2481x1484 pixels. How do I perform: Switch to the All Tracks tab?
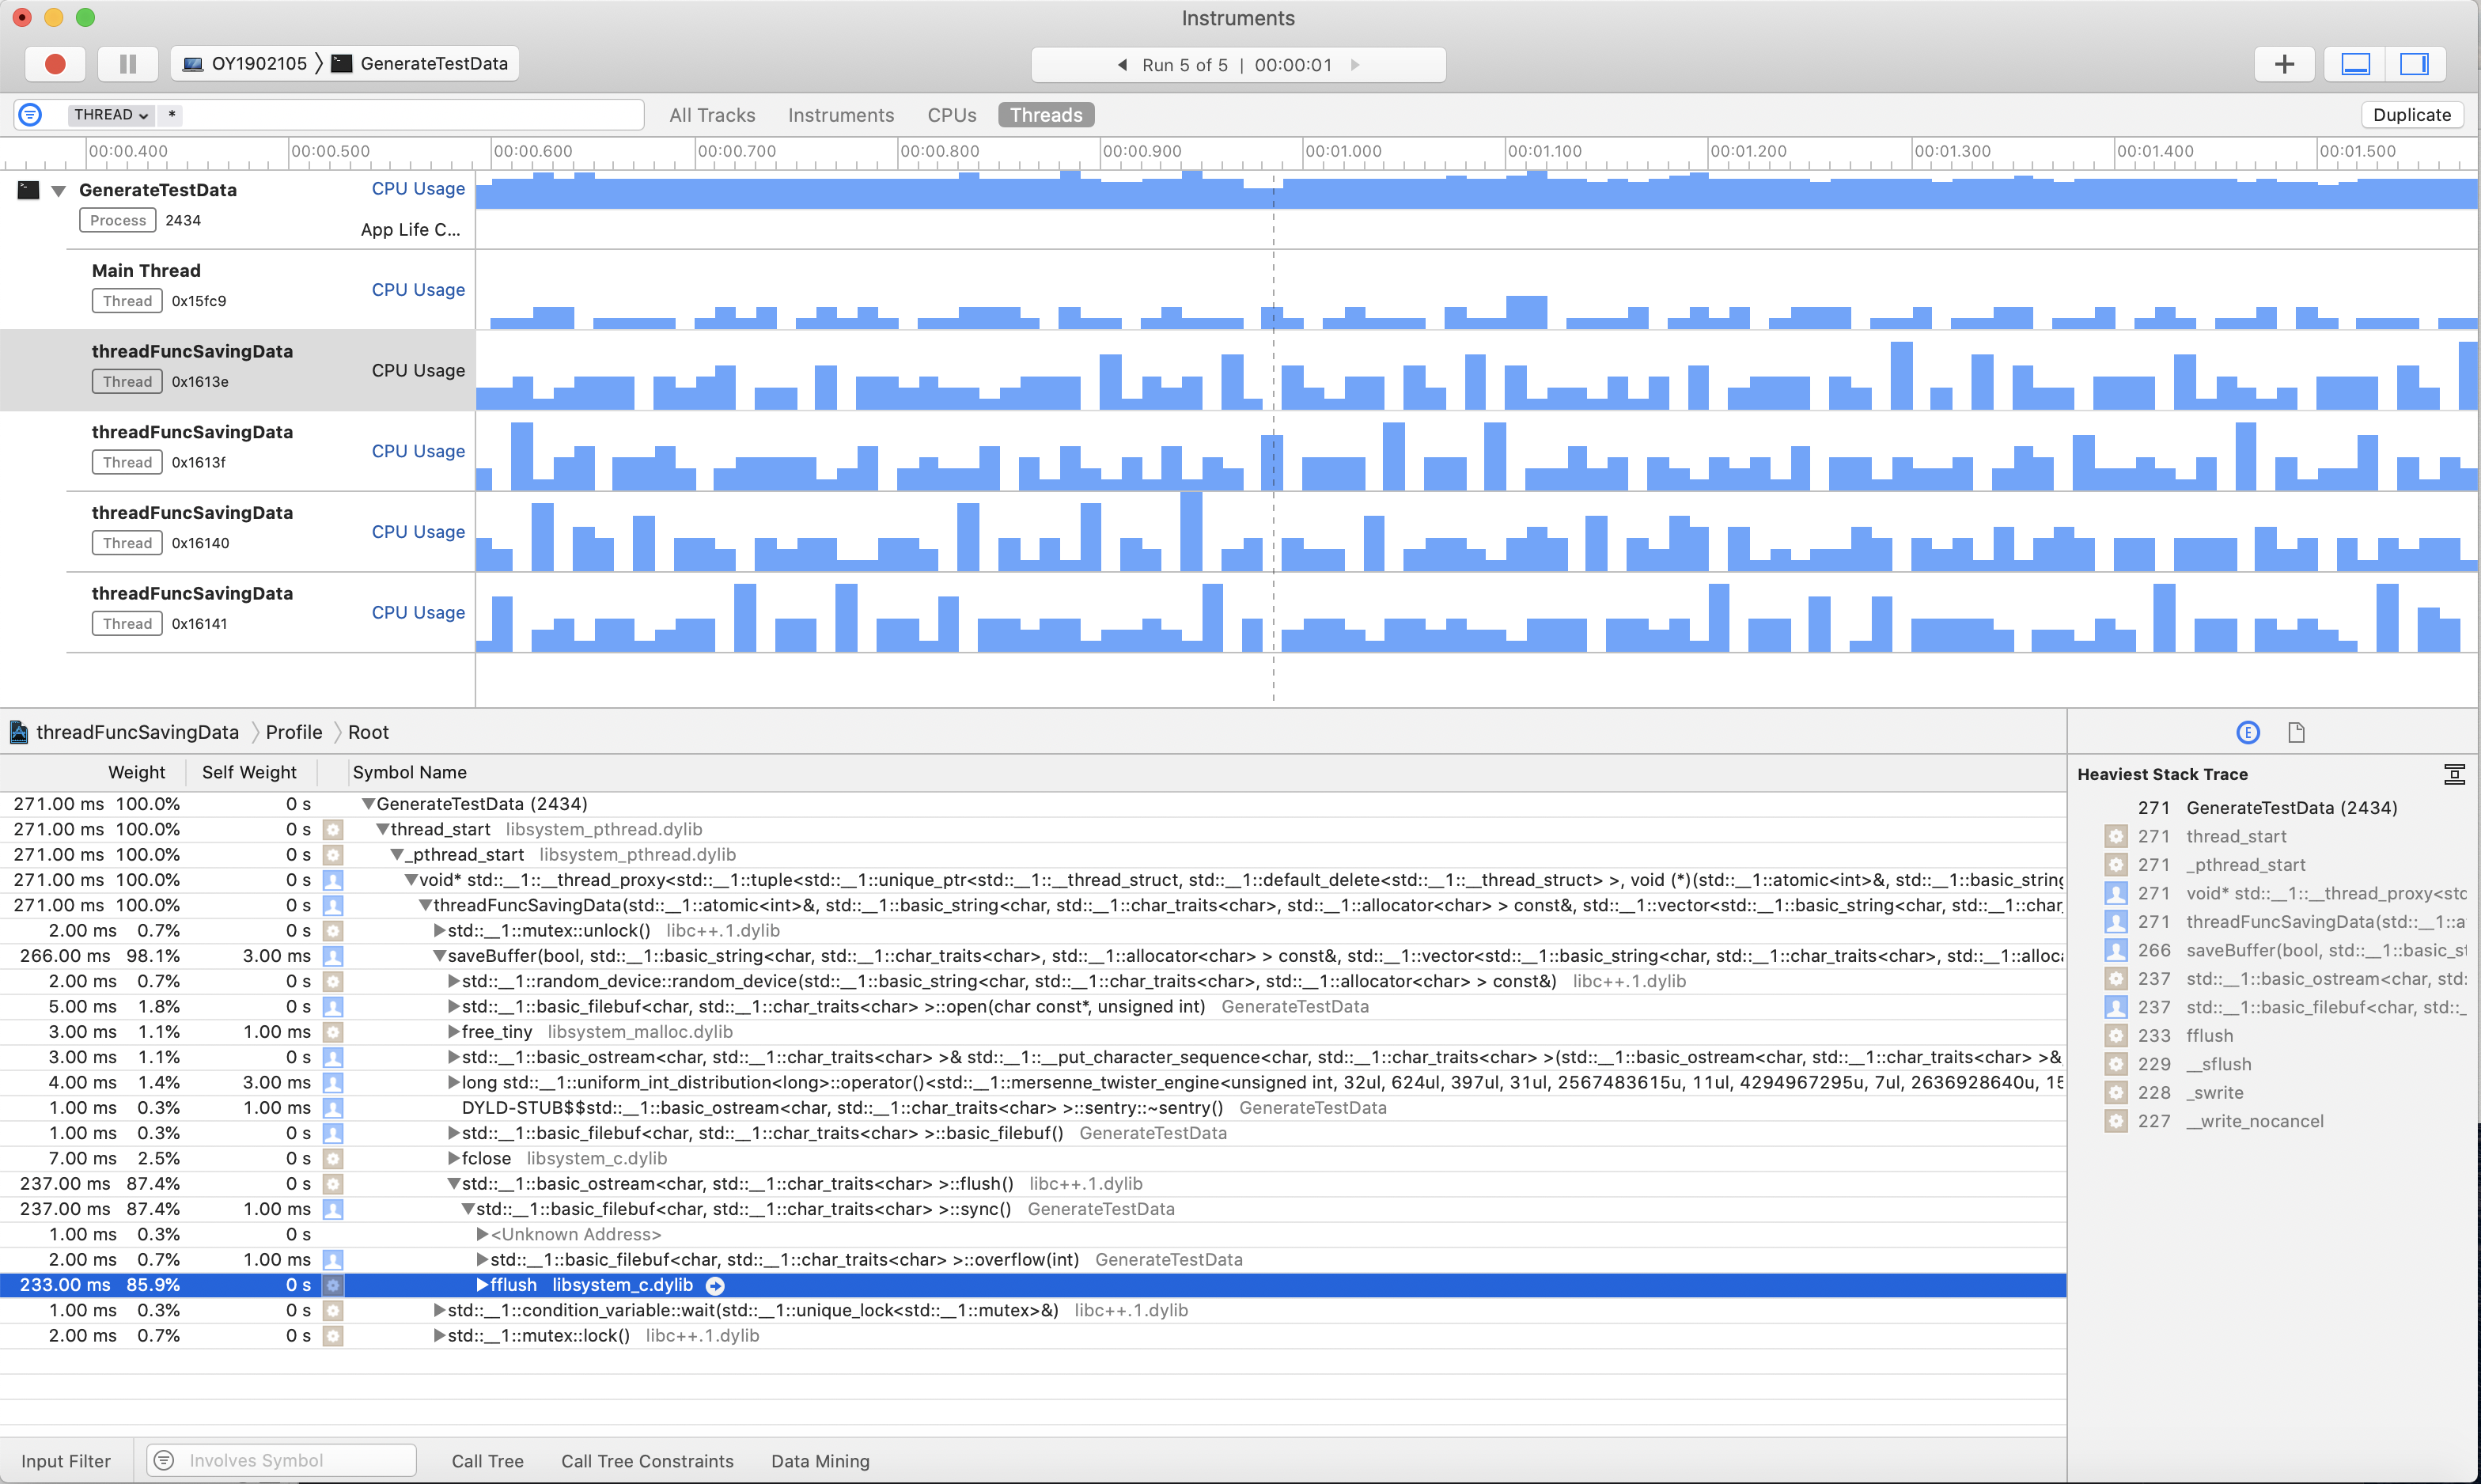point(712,115)
